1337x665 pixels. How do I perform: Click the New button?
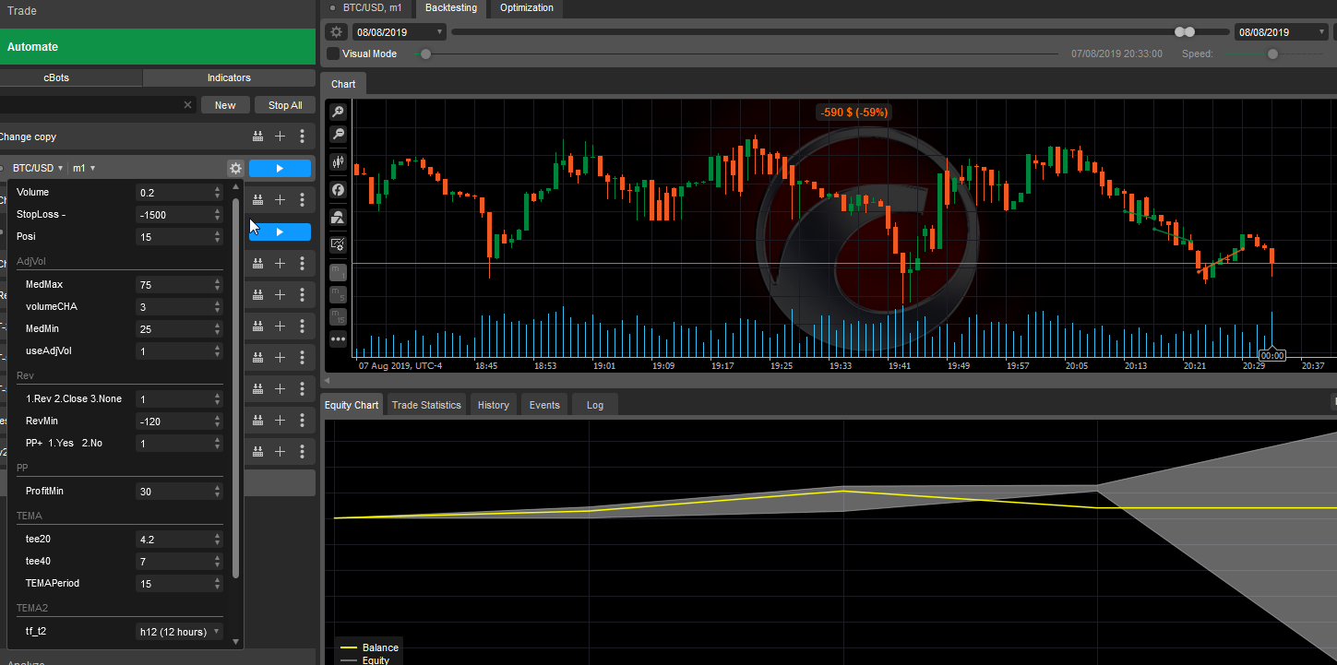point(225,105)
